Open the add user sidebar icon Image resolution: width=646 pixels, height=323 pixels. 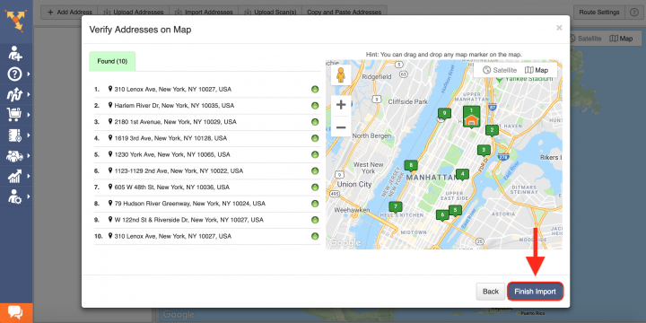point(15,54)
